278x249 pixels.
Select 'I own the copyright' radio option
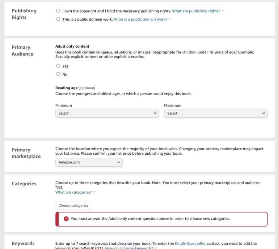(x=58, y=10)
